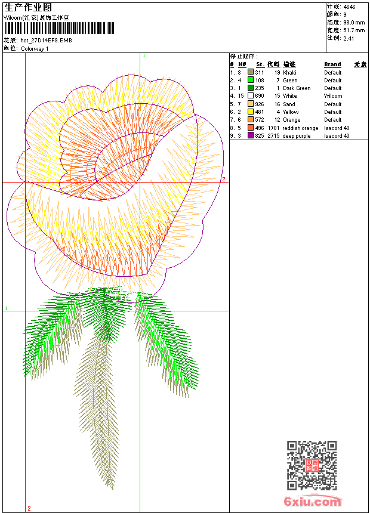The image size is (370, 513).
Task: Select the Orange swatch, code 572
Action: pos(251,119)
